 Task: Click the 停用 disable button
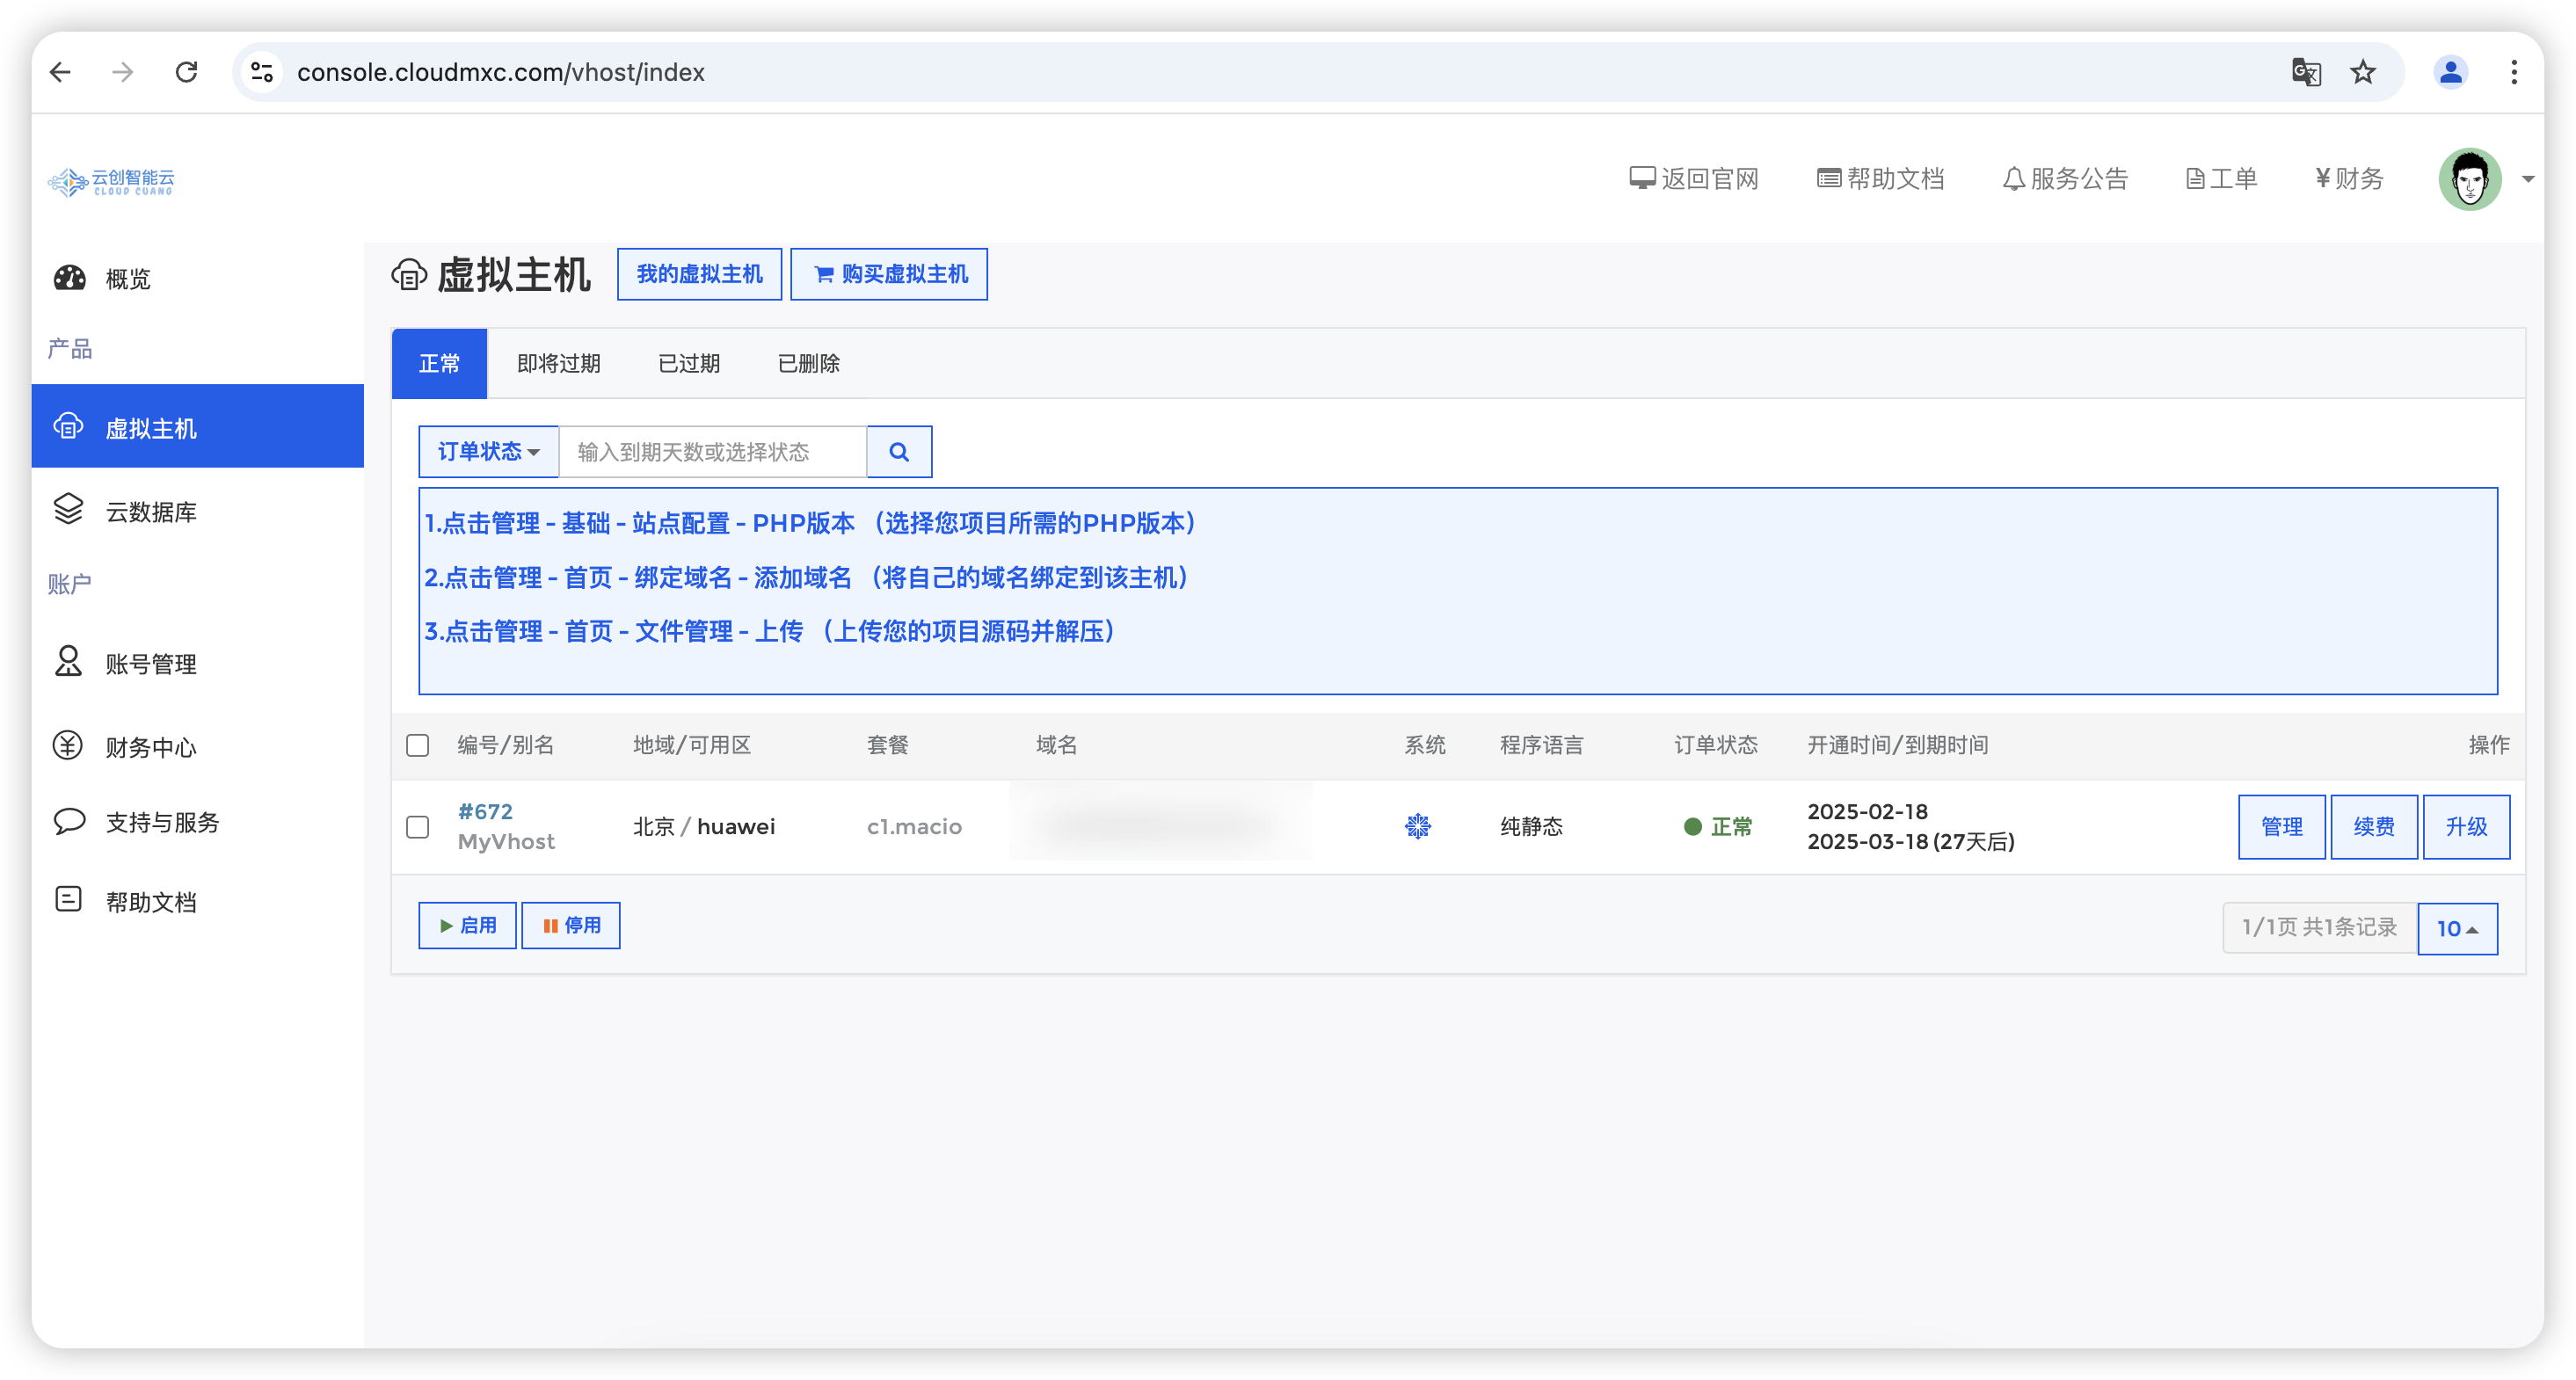pyautogui.click(x=571, y=925)
